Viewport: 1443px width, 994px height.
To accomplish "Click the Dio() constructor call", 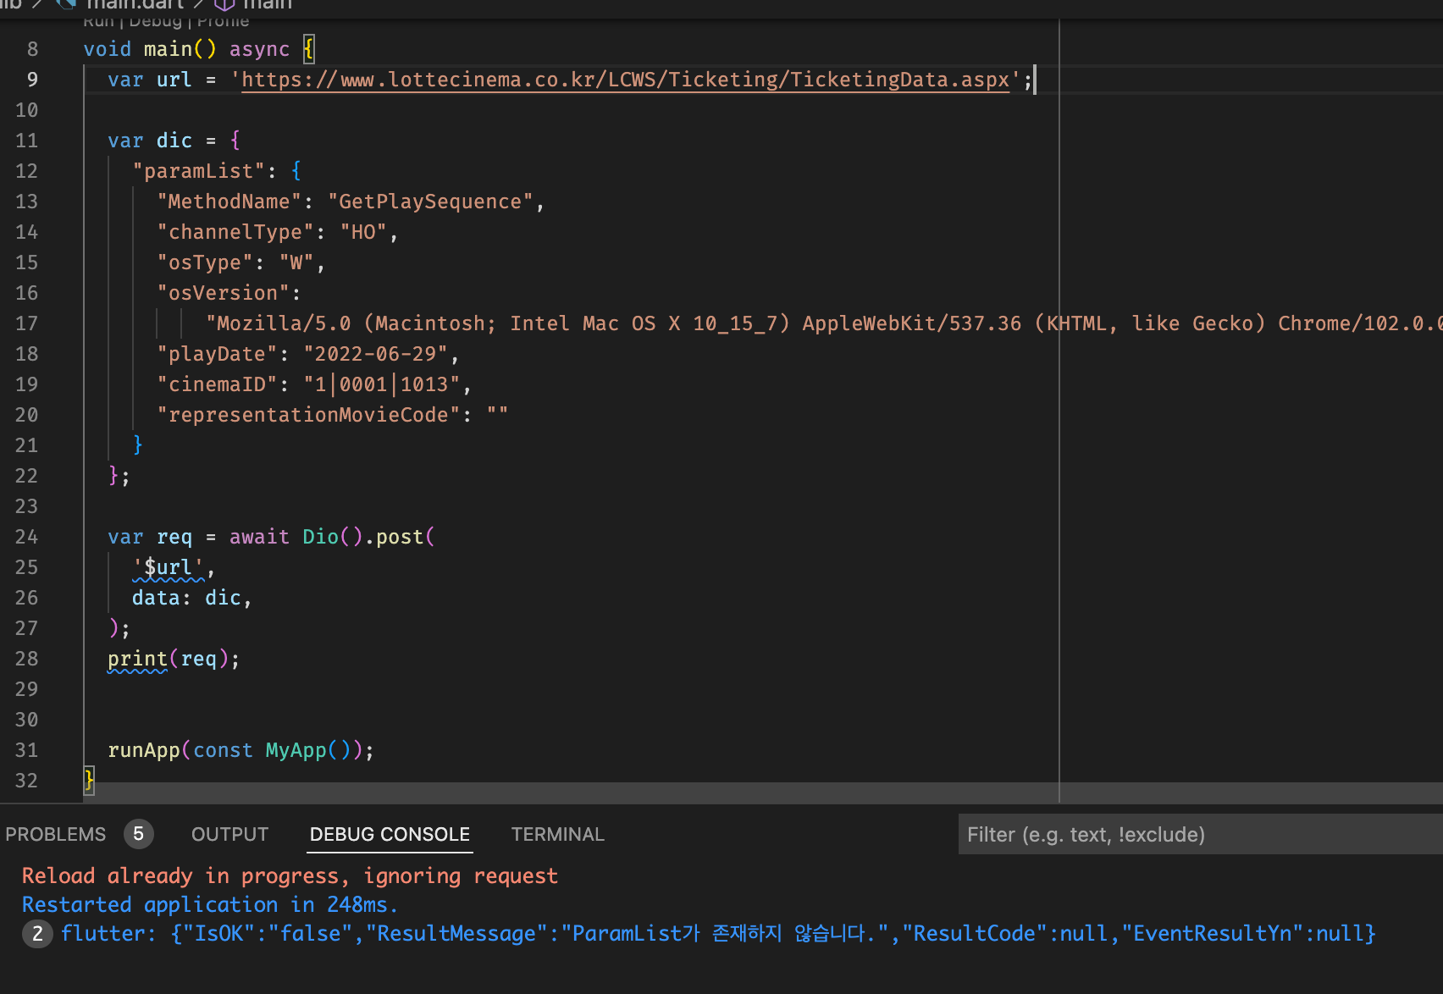I will (x=333, y=537).
